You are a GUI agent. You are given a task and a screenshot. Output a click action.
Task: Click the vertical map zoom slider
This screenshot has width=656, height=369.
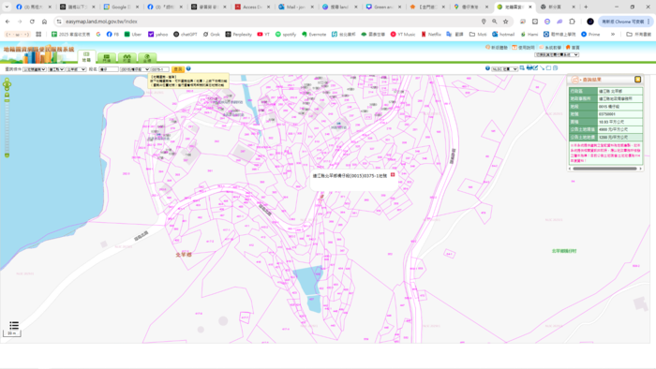[7, 125]
